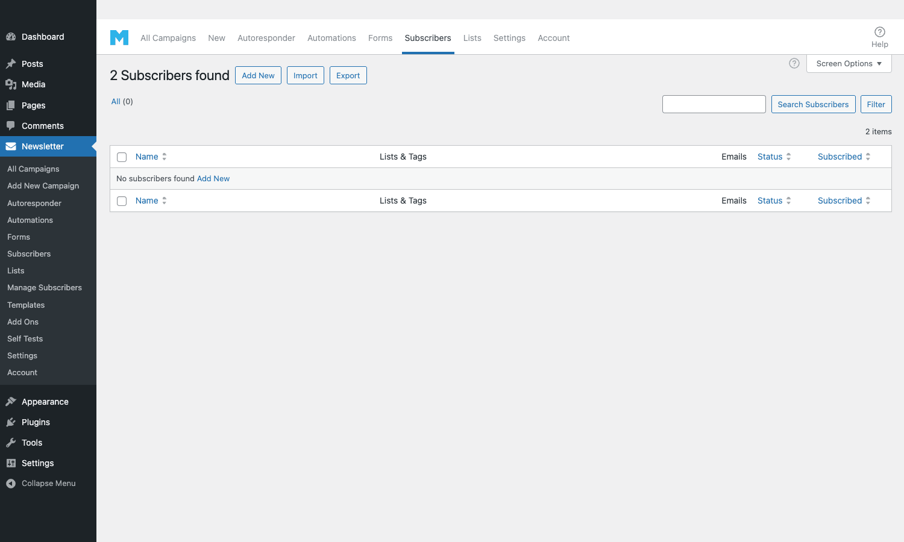This screenshot has height=542, width=904.
Task: Sort by Subscribed in table footer
Action: [840, 201]
